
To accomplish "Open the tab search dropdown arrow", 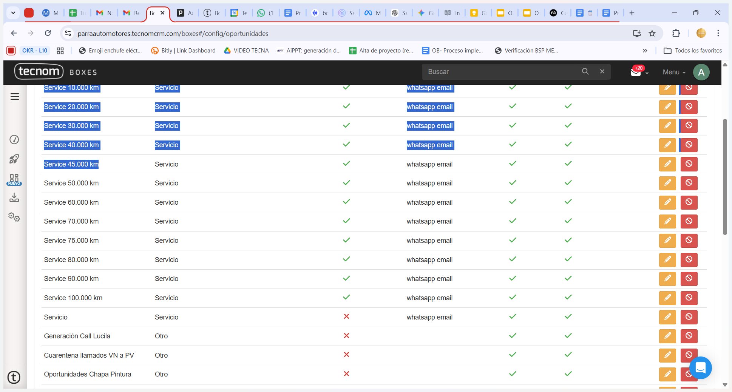I will 13,13.
